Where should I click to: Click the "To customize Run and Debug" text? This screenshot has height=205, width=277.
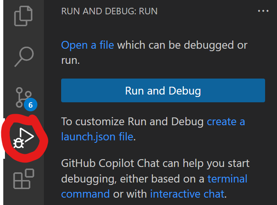tap(133, 122)
